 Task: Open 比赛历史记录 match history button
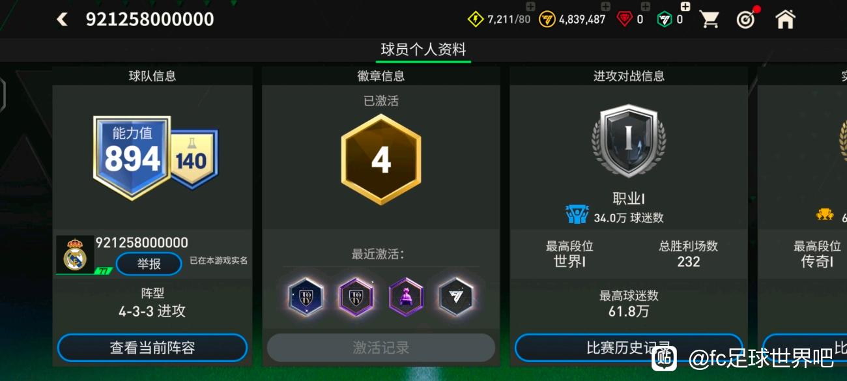tap(629, 348)
